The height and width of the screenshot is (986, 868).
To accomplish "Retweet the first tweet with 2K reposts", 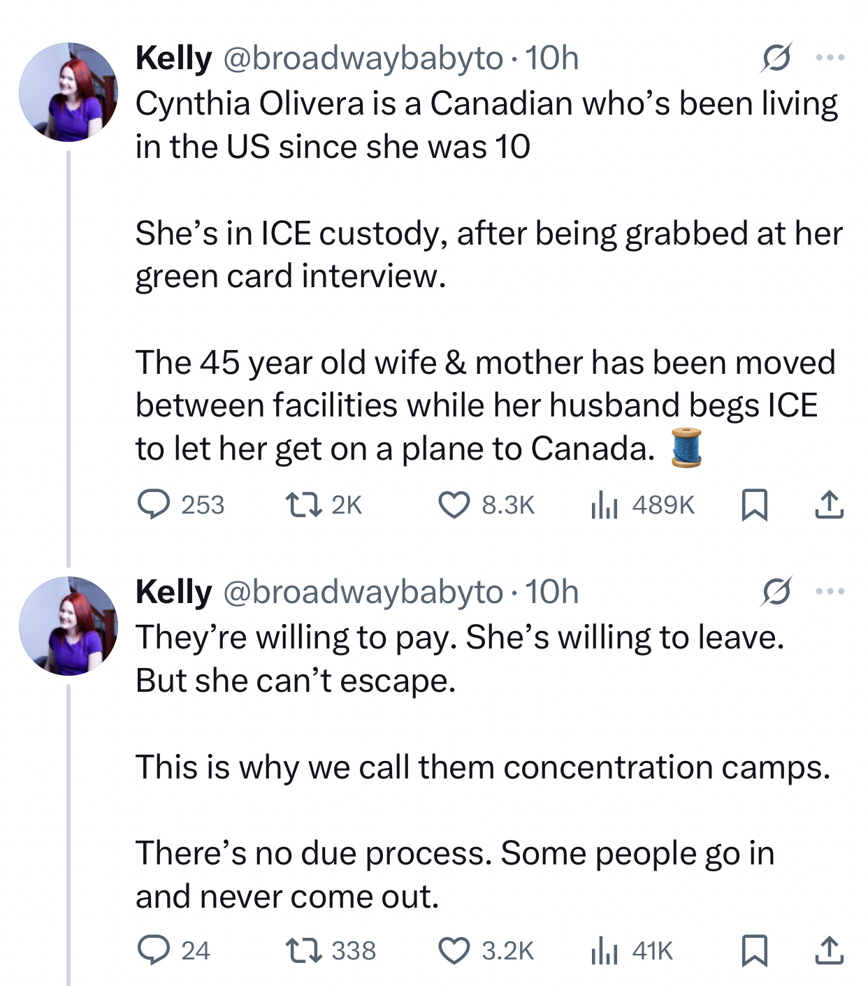I will click(x=304, y=505).
